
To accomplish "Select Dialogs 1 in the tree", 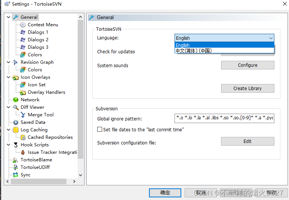I will 38,32.
